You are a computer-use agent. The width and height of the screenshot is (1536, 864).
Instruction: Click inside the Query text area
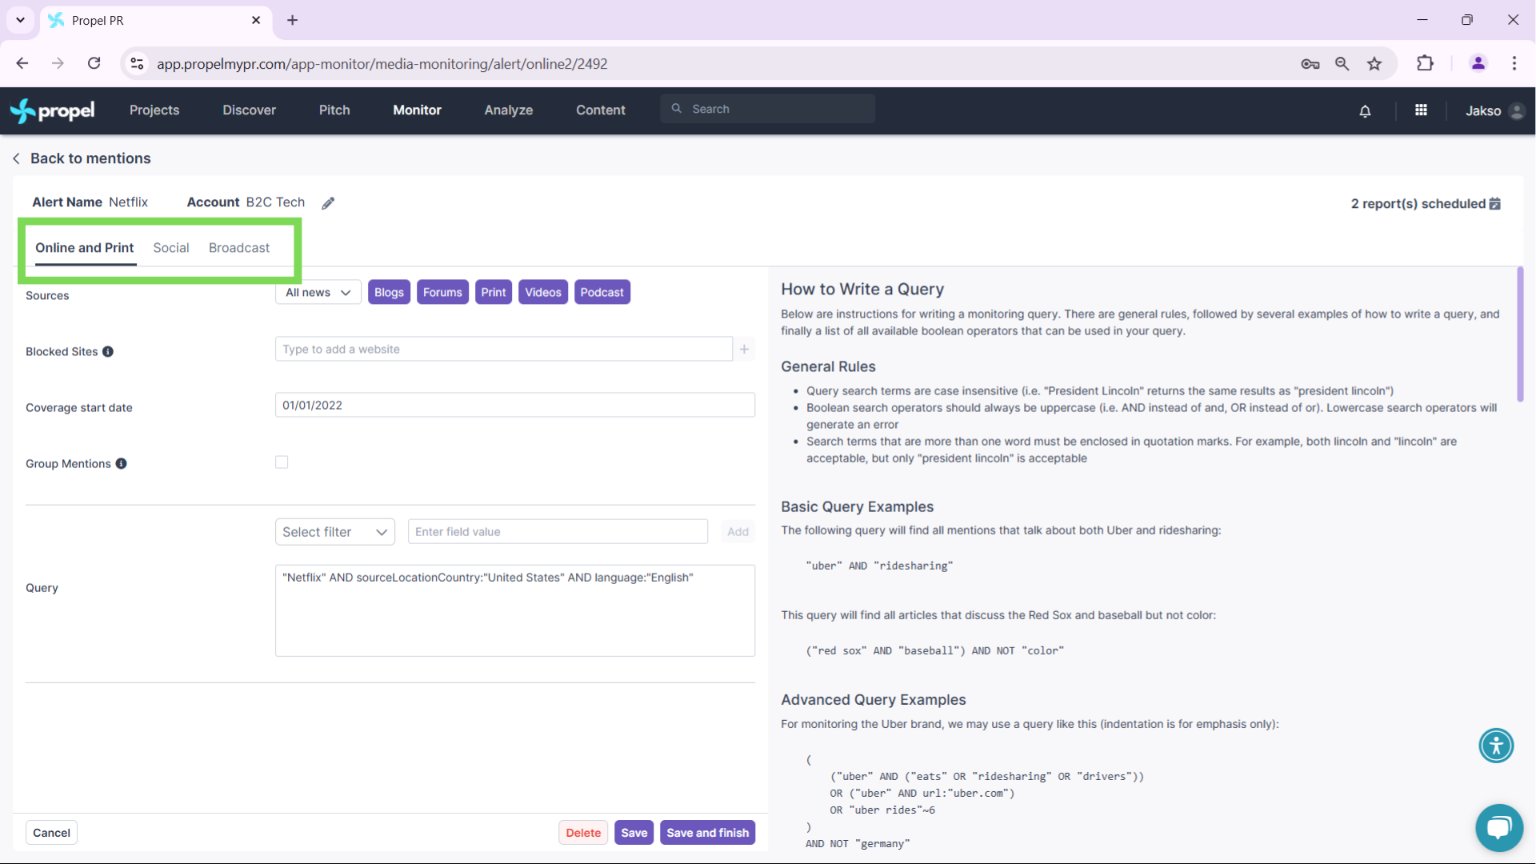515,610
